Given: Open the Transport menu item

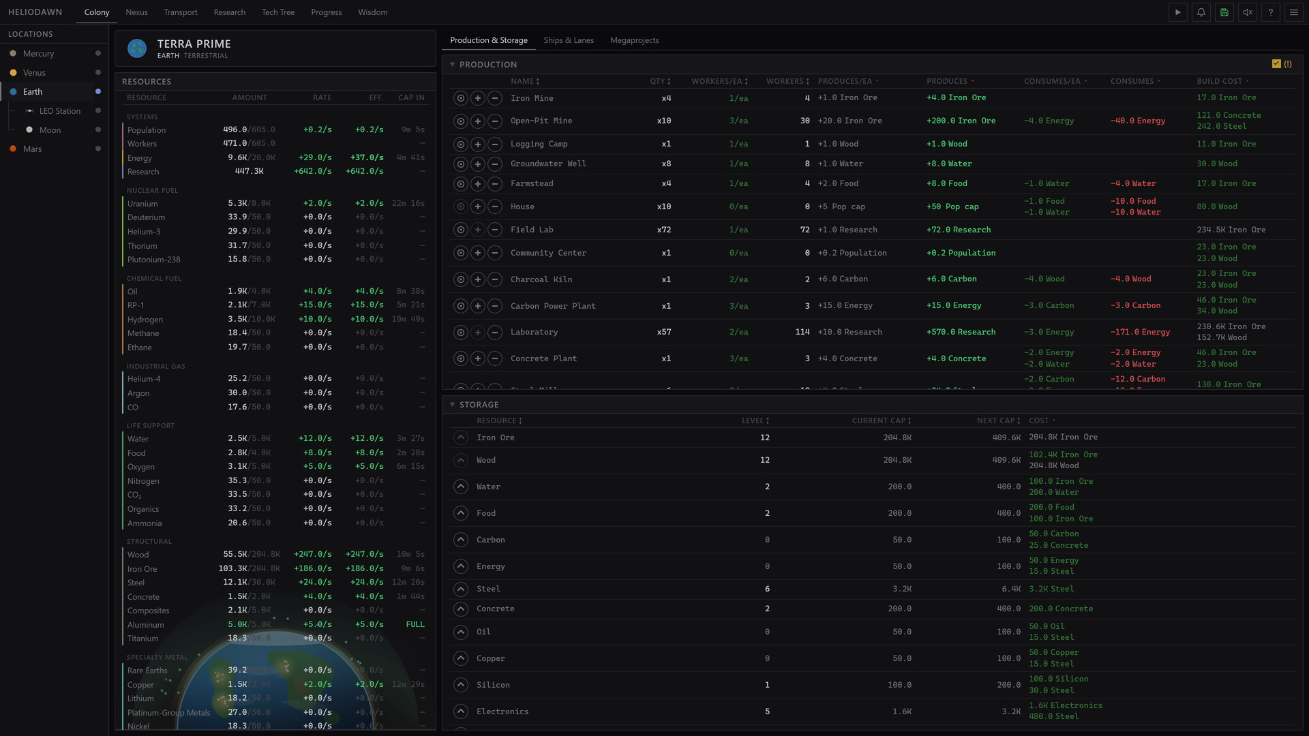Looking at the screenshot, I should [181, 12].
